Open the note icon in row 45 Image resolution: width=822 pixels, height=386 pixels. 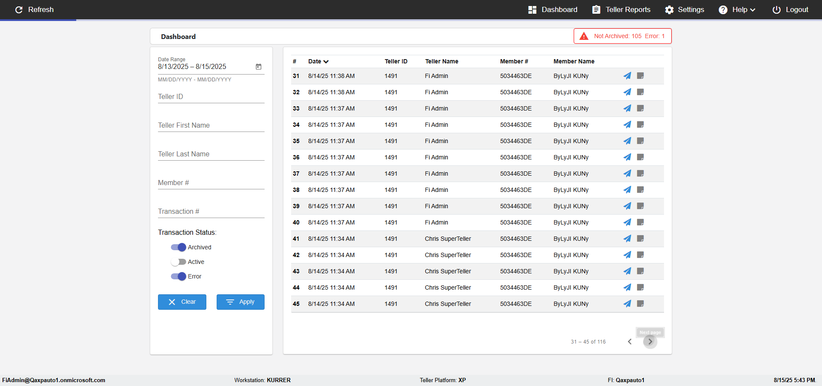640,304
